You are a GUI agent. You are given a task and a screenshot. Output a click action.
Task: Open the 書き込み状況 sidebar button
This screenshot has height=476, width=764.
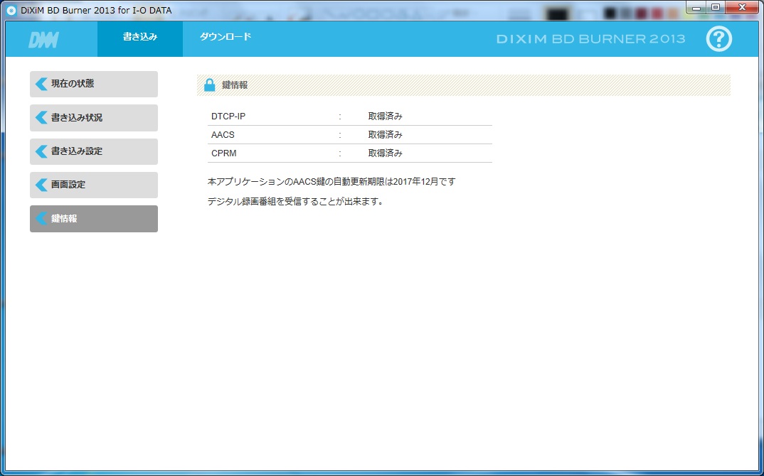pos(94,118)
